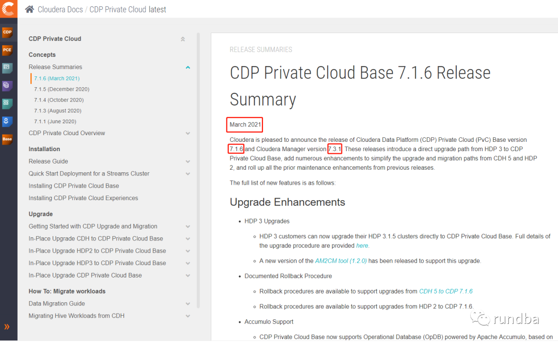
Task: Open the 7.1.6 (March 2021) release summary
Action: (57, 78)
